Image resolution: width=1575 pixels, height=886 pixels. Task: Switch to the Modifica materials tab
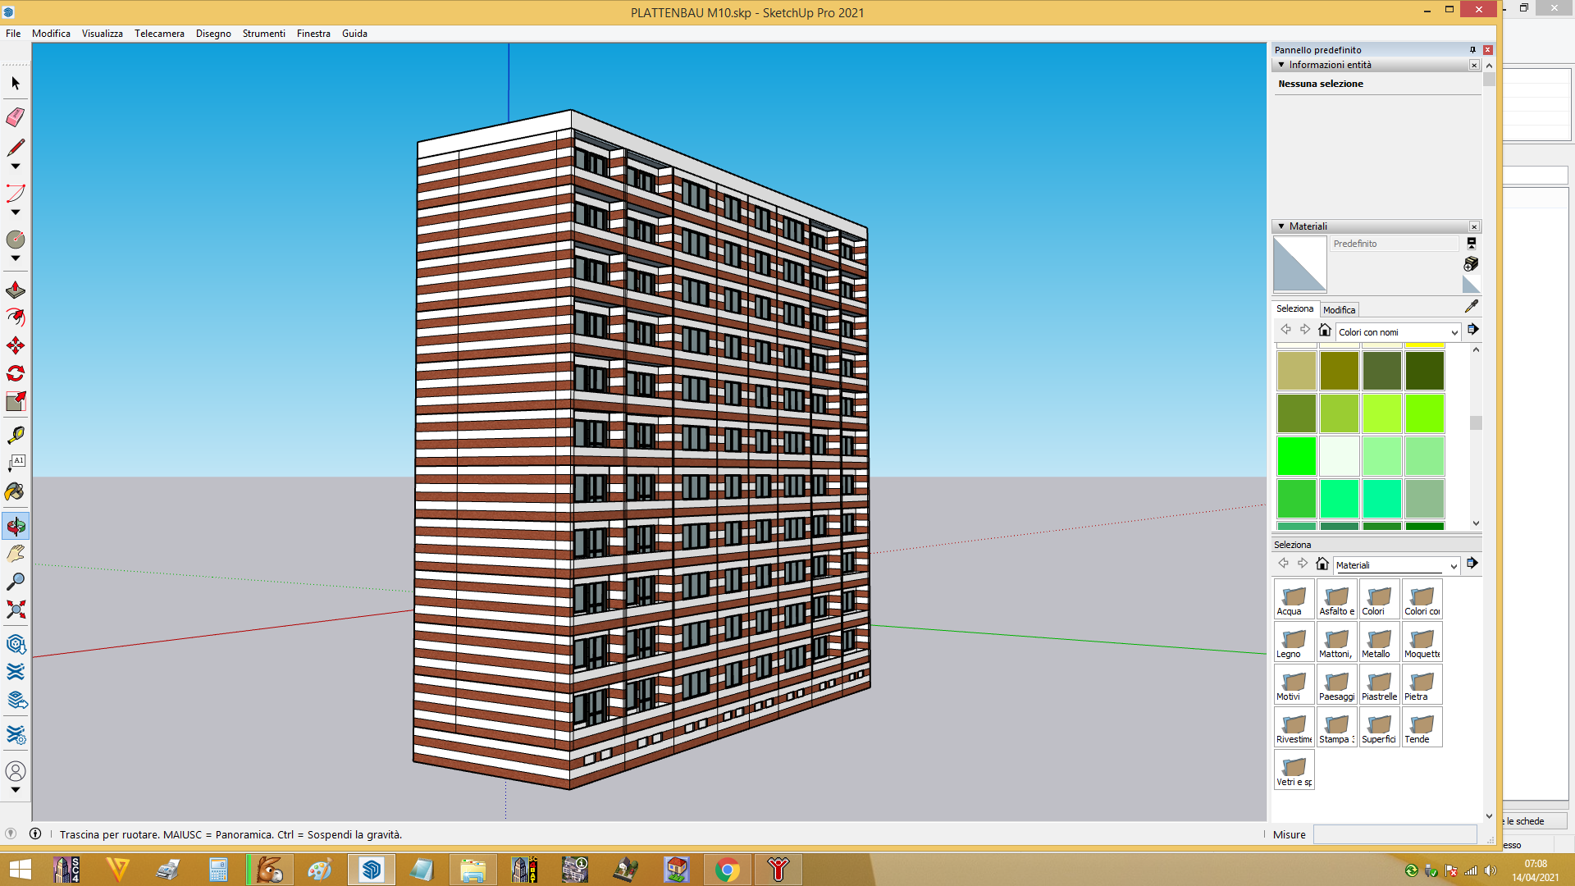pyautogui.click(x=1339, y=309)
